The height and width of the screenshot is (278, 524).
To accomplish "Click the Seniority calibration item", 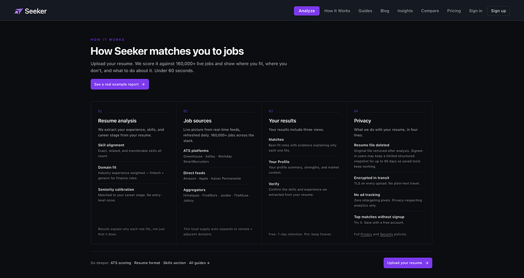I will pyautogui.click(x=116, y=190).
